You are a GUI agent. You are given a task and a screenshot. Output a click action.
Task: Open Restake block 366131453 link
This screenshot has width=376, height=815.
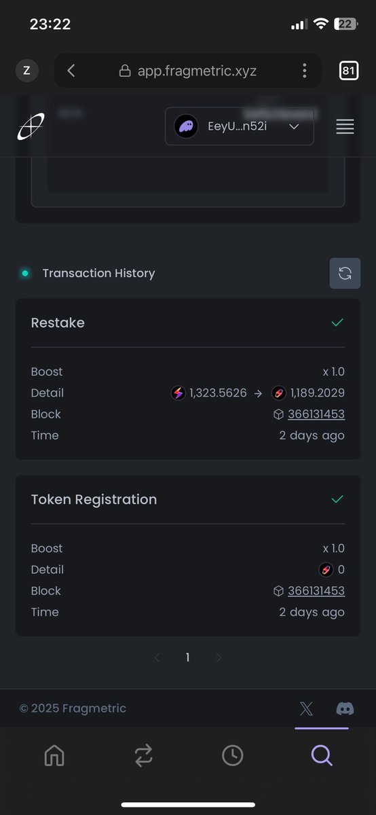[x=316, y=414]
